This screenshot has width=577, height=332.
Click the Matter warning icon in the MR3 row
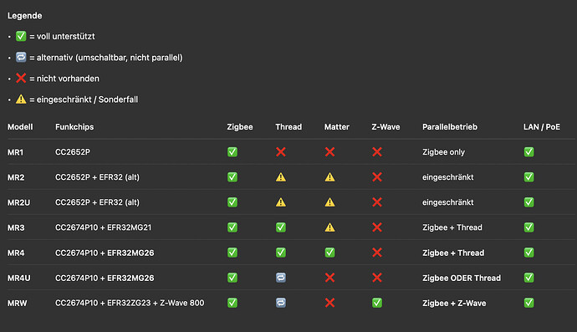click(x=329, y=227)
